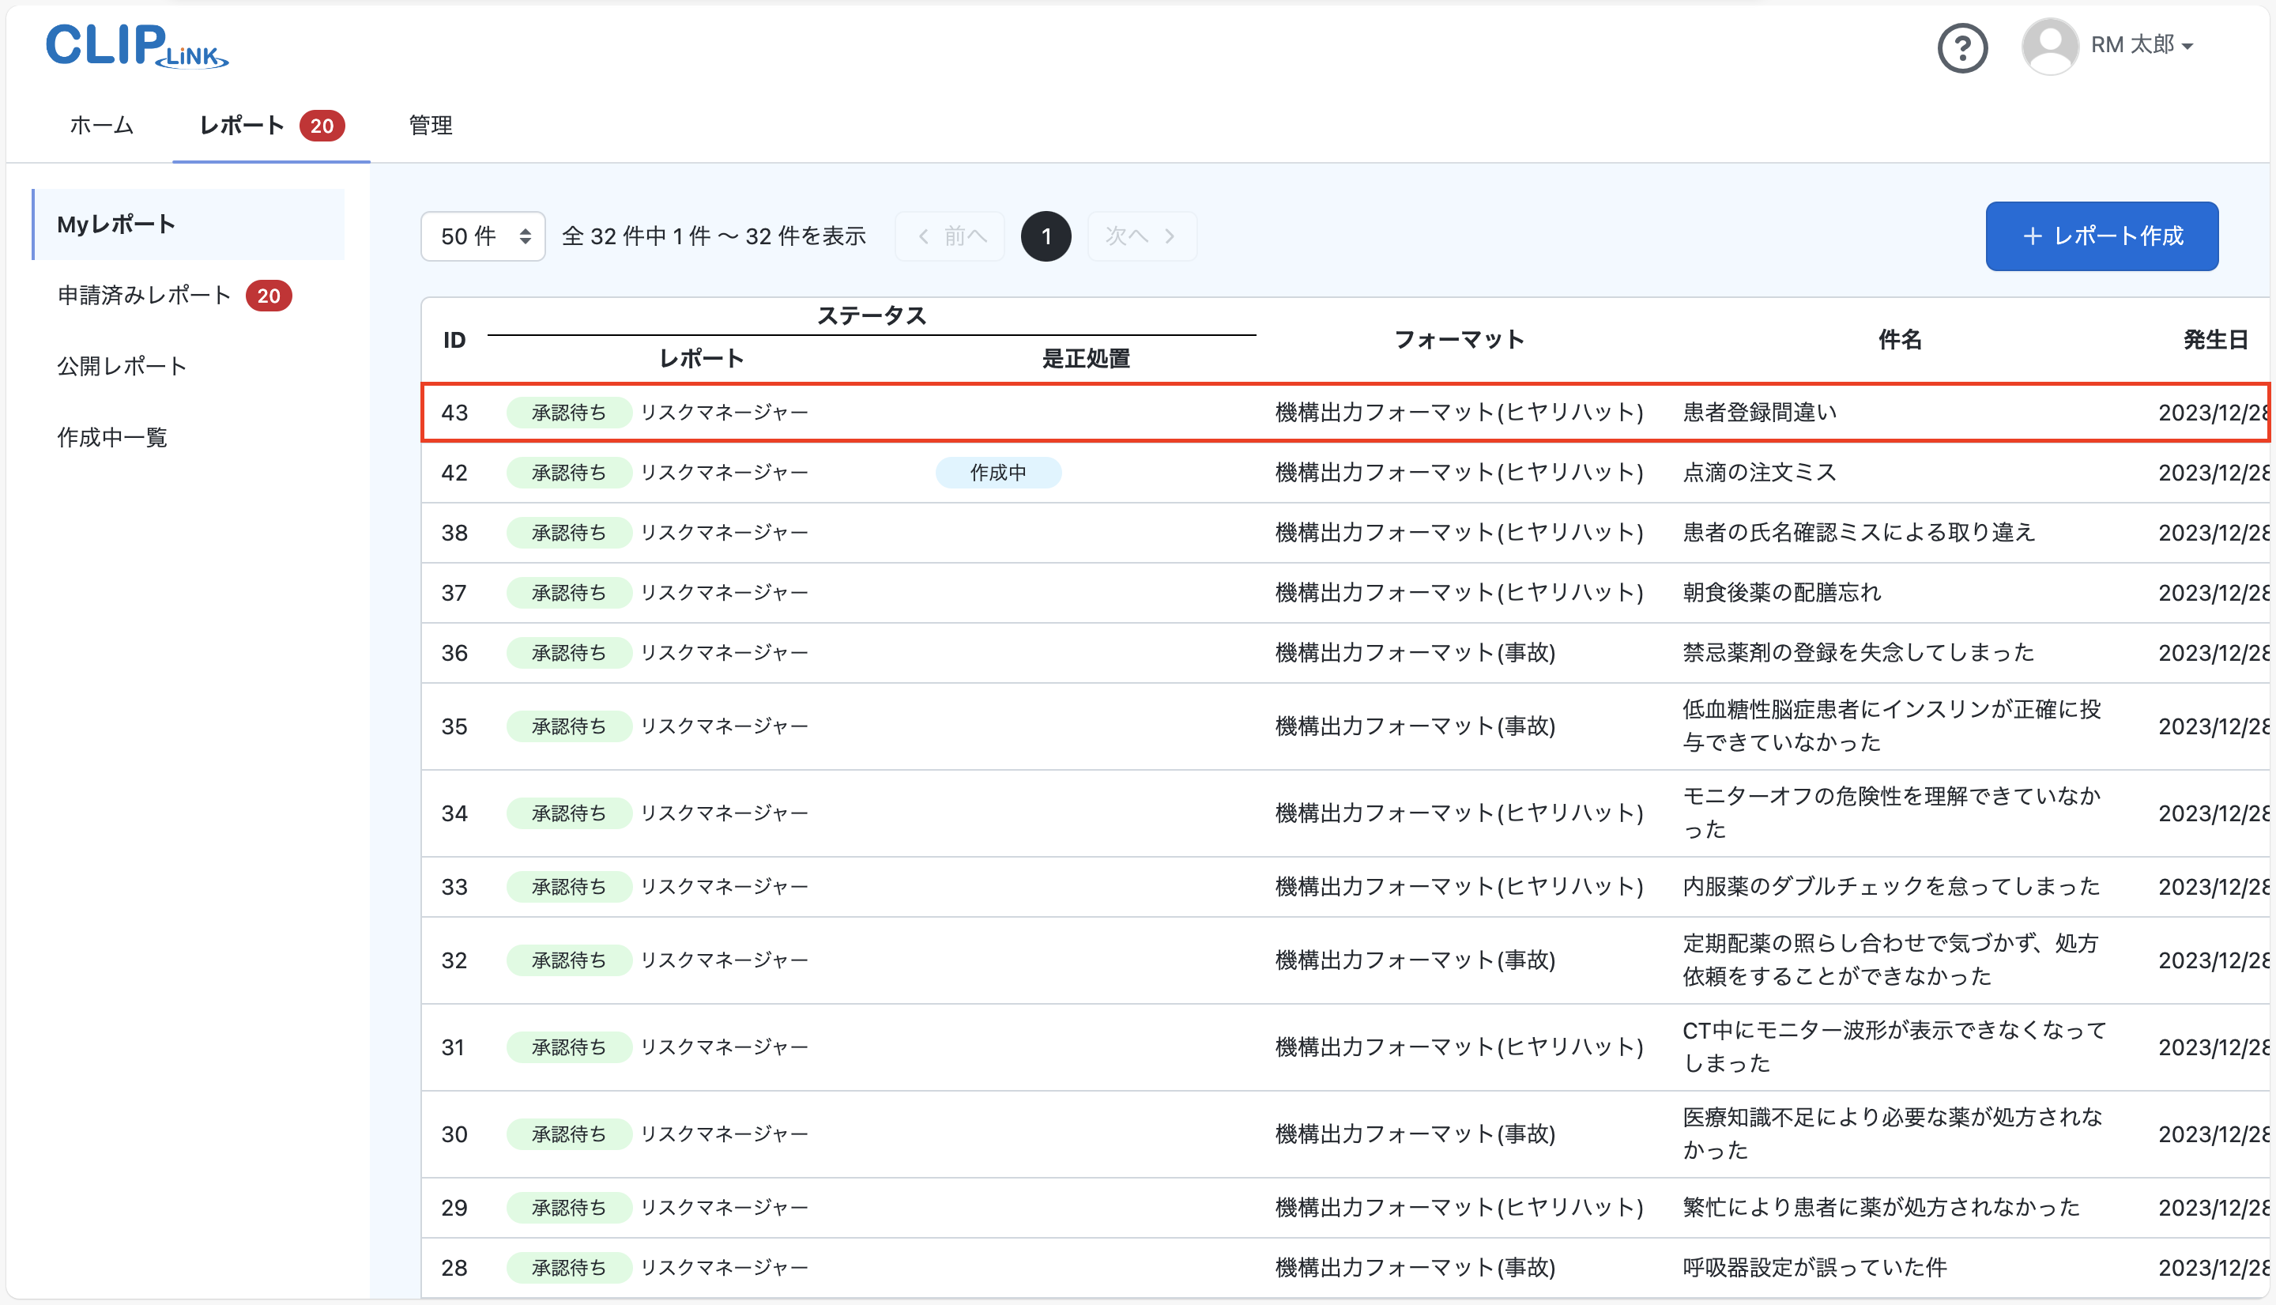Screen dimensions: 2276x1305
Task: Click the 作成中 corrective-action badge on row 42
Action: pyautogui.click(x=998, y=473)
